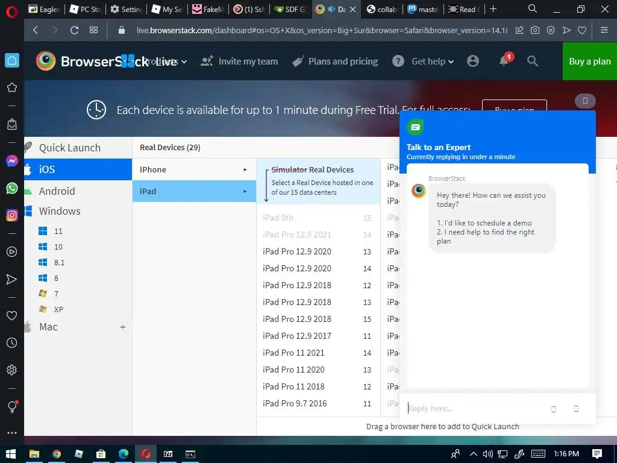Image resolution: width=617 pixels, height=463 pixels.
Task: Click the chat Reply here input field
Action: (x=474, y=408)
